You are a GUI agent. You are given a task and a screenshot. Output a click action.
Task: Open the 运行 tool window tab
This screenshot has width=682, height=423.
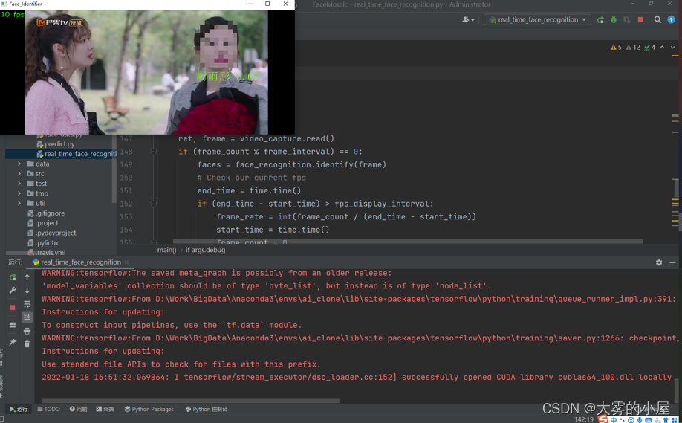coord(19,409)
